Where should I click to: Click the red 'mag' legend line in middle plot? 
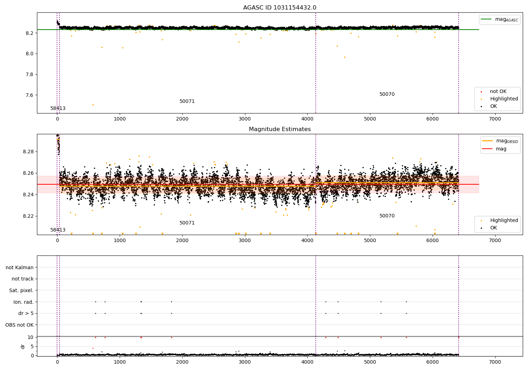click(487, 149)
